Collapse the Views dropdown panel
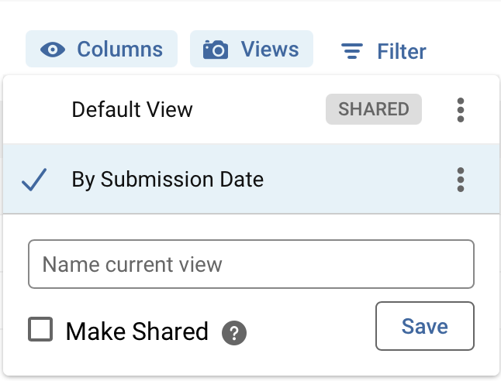This screenshot has width=501, height=381. 251,50
